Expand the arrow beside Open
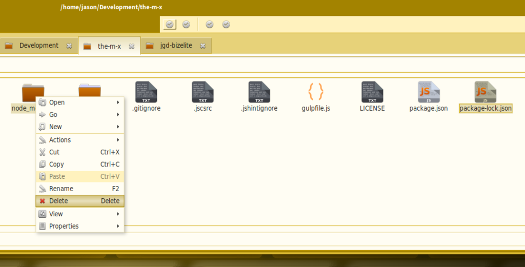Image resolution: width=525 pixels, height=267 pixels. (x=118, y=102)
